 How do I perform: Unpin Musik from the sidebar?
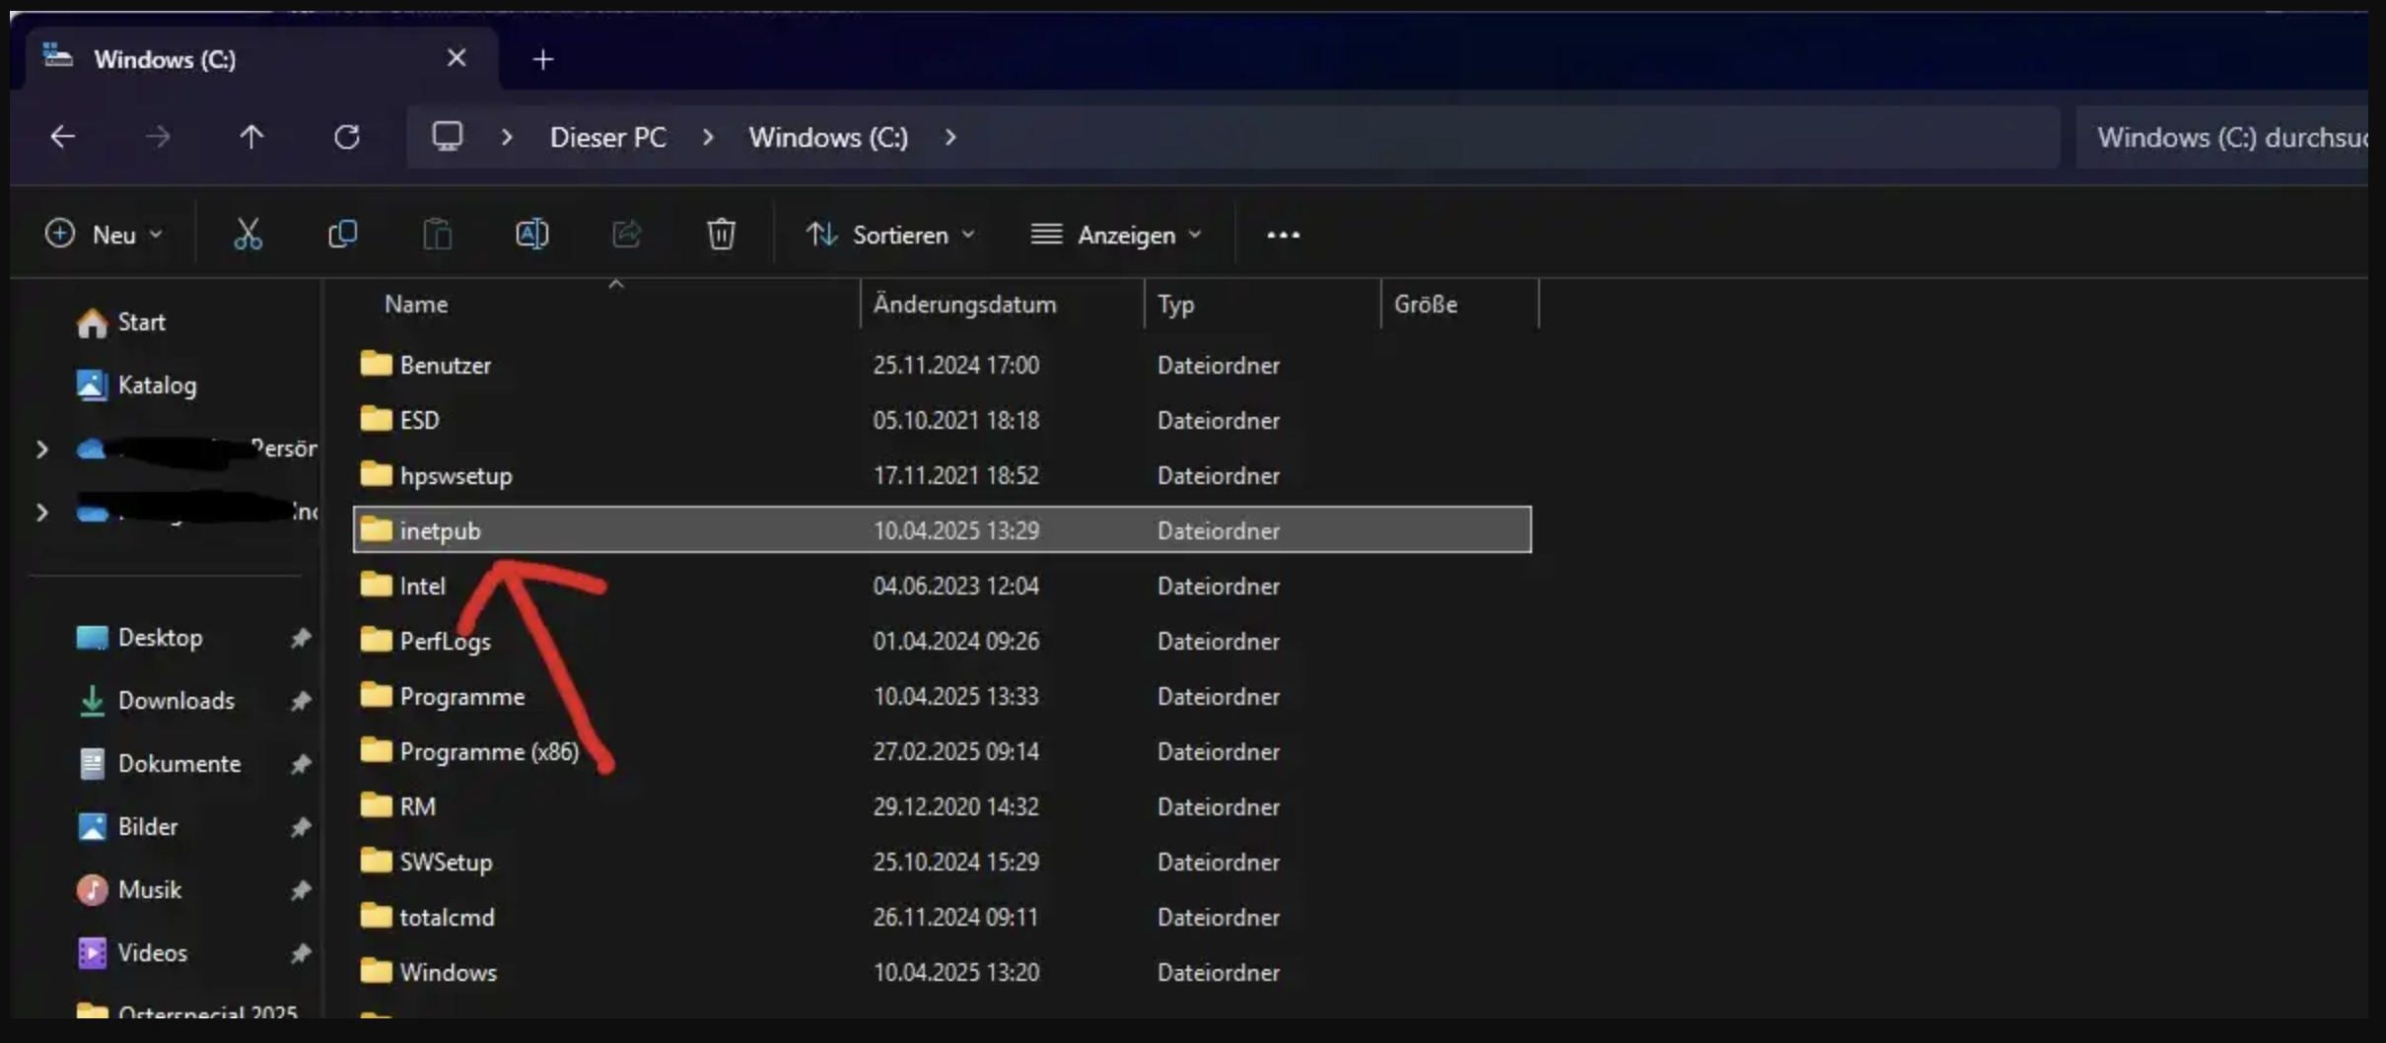[301, 889]
